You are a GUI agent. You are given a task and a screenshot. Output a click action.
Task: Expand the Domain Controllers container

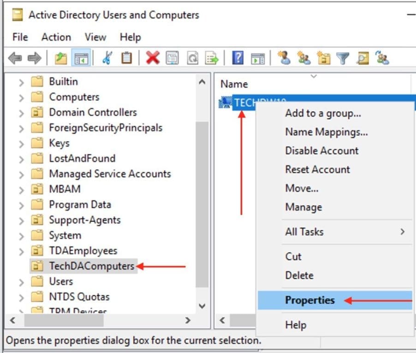coord(22,112)
